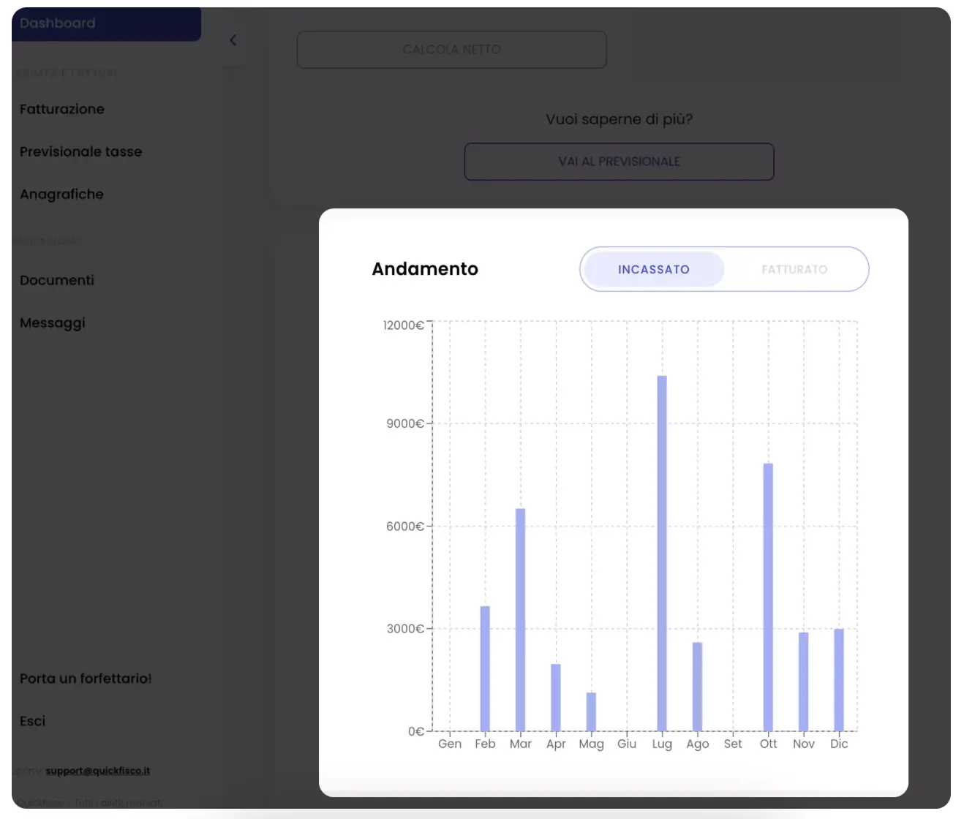
Task: Switch chart to FATTURATO view
Action: click(794, 269)
